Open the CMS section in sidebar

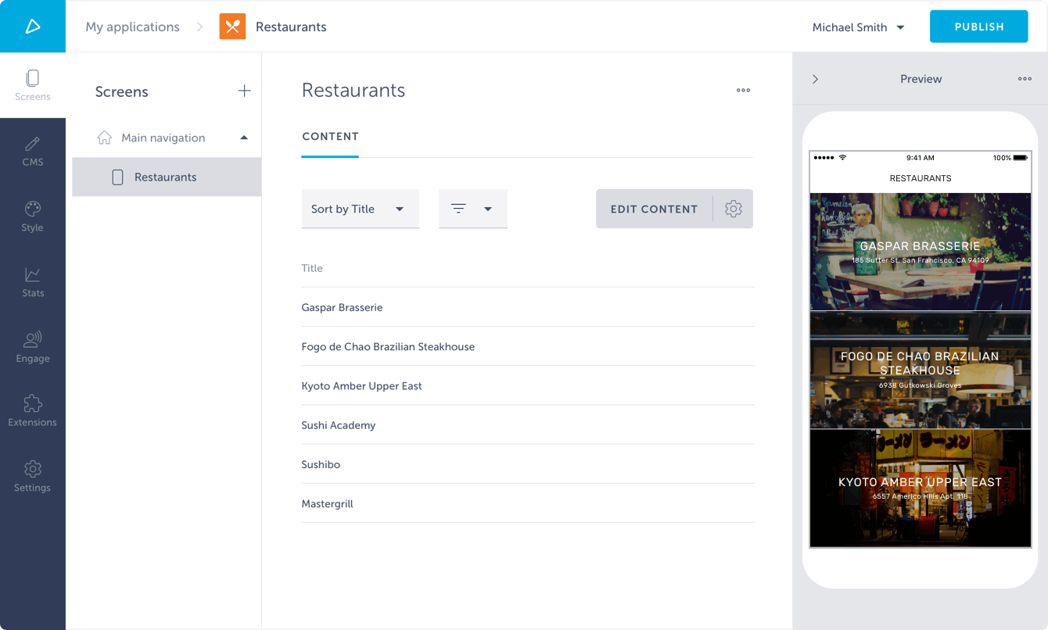33,152
